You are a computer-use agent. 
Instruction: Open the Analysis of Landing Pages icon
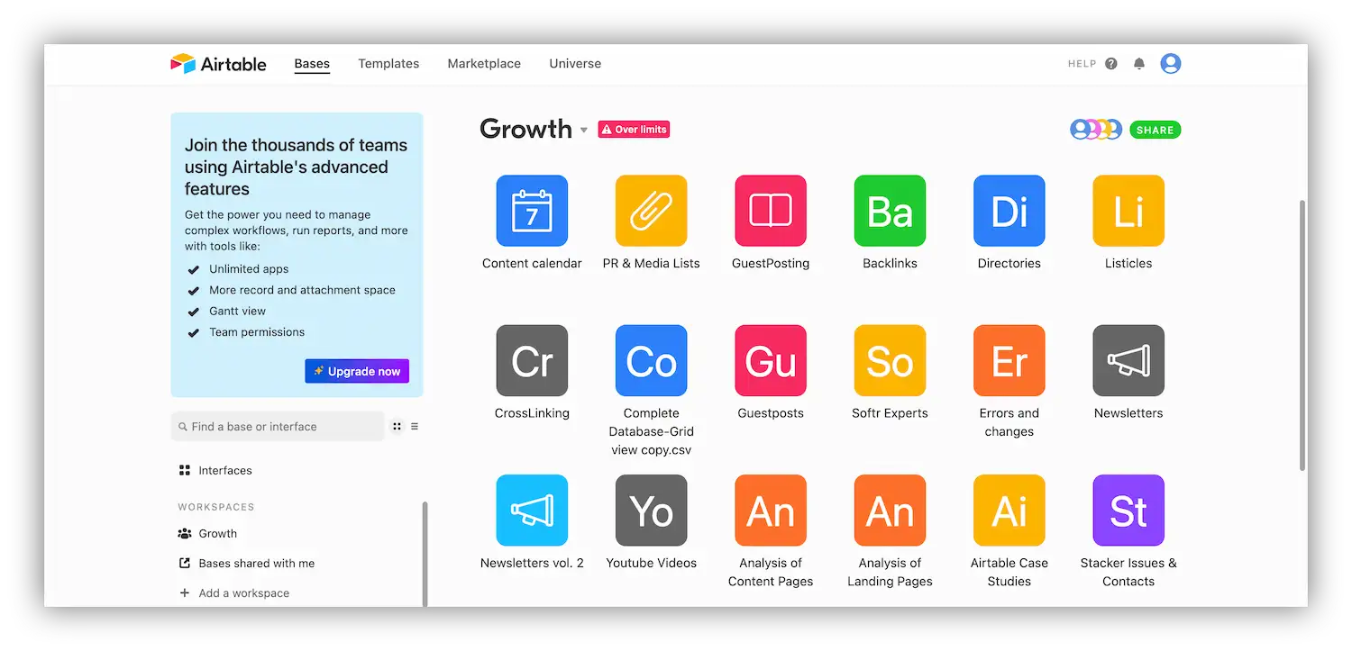click(890, 511)
